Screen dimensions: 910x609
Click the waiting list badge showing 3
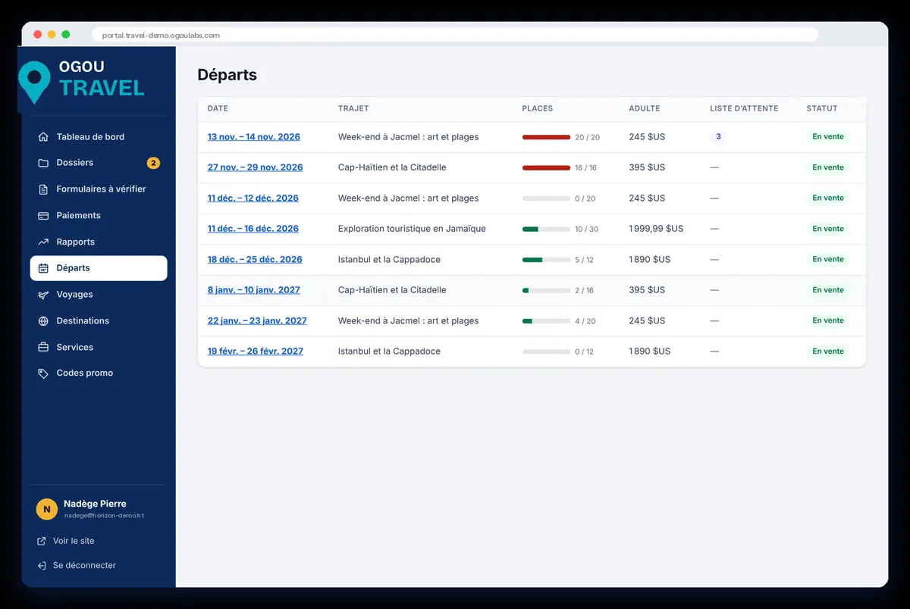pyautogui.click(x=718, y=137)
